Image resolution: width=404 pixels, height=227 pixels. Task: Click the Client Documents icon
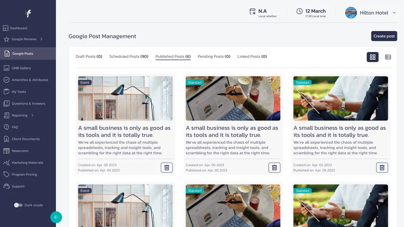pyautogui.click(x=6, y=139)
